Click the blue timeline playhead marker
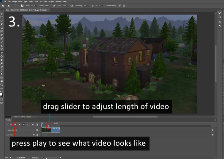The height and width of the screenshot is (159, 224). click(41, 123)
